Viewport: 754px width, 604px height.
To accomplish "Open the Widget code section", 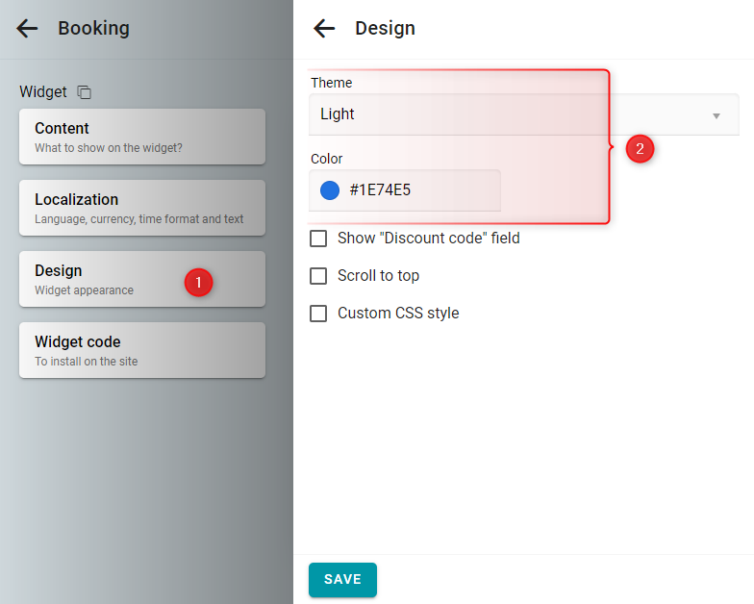I will [142, 350].
